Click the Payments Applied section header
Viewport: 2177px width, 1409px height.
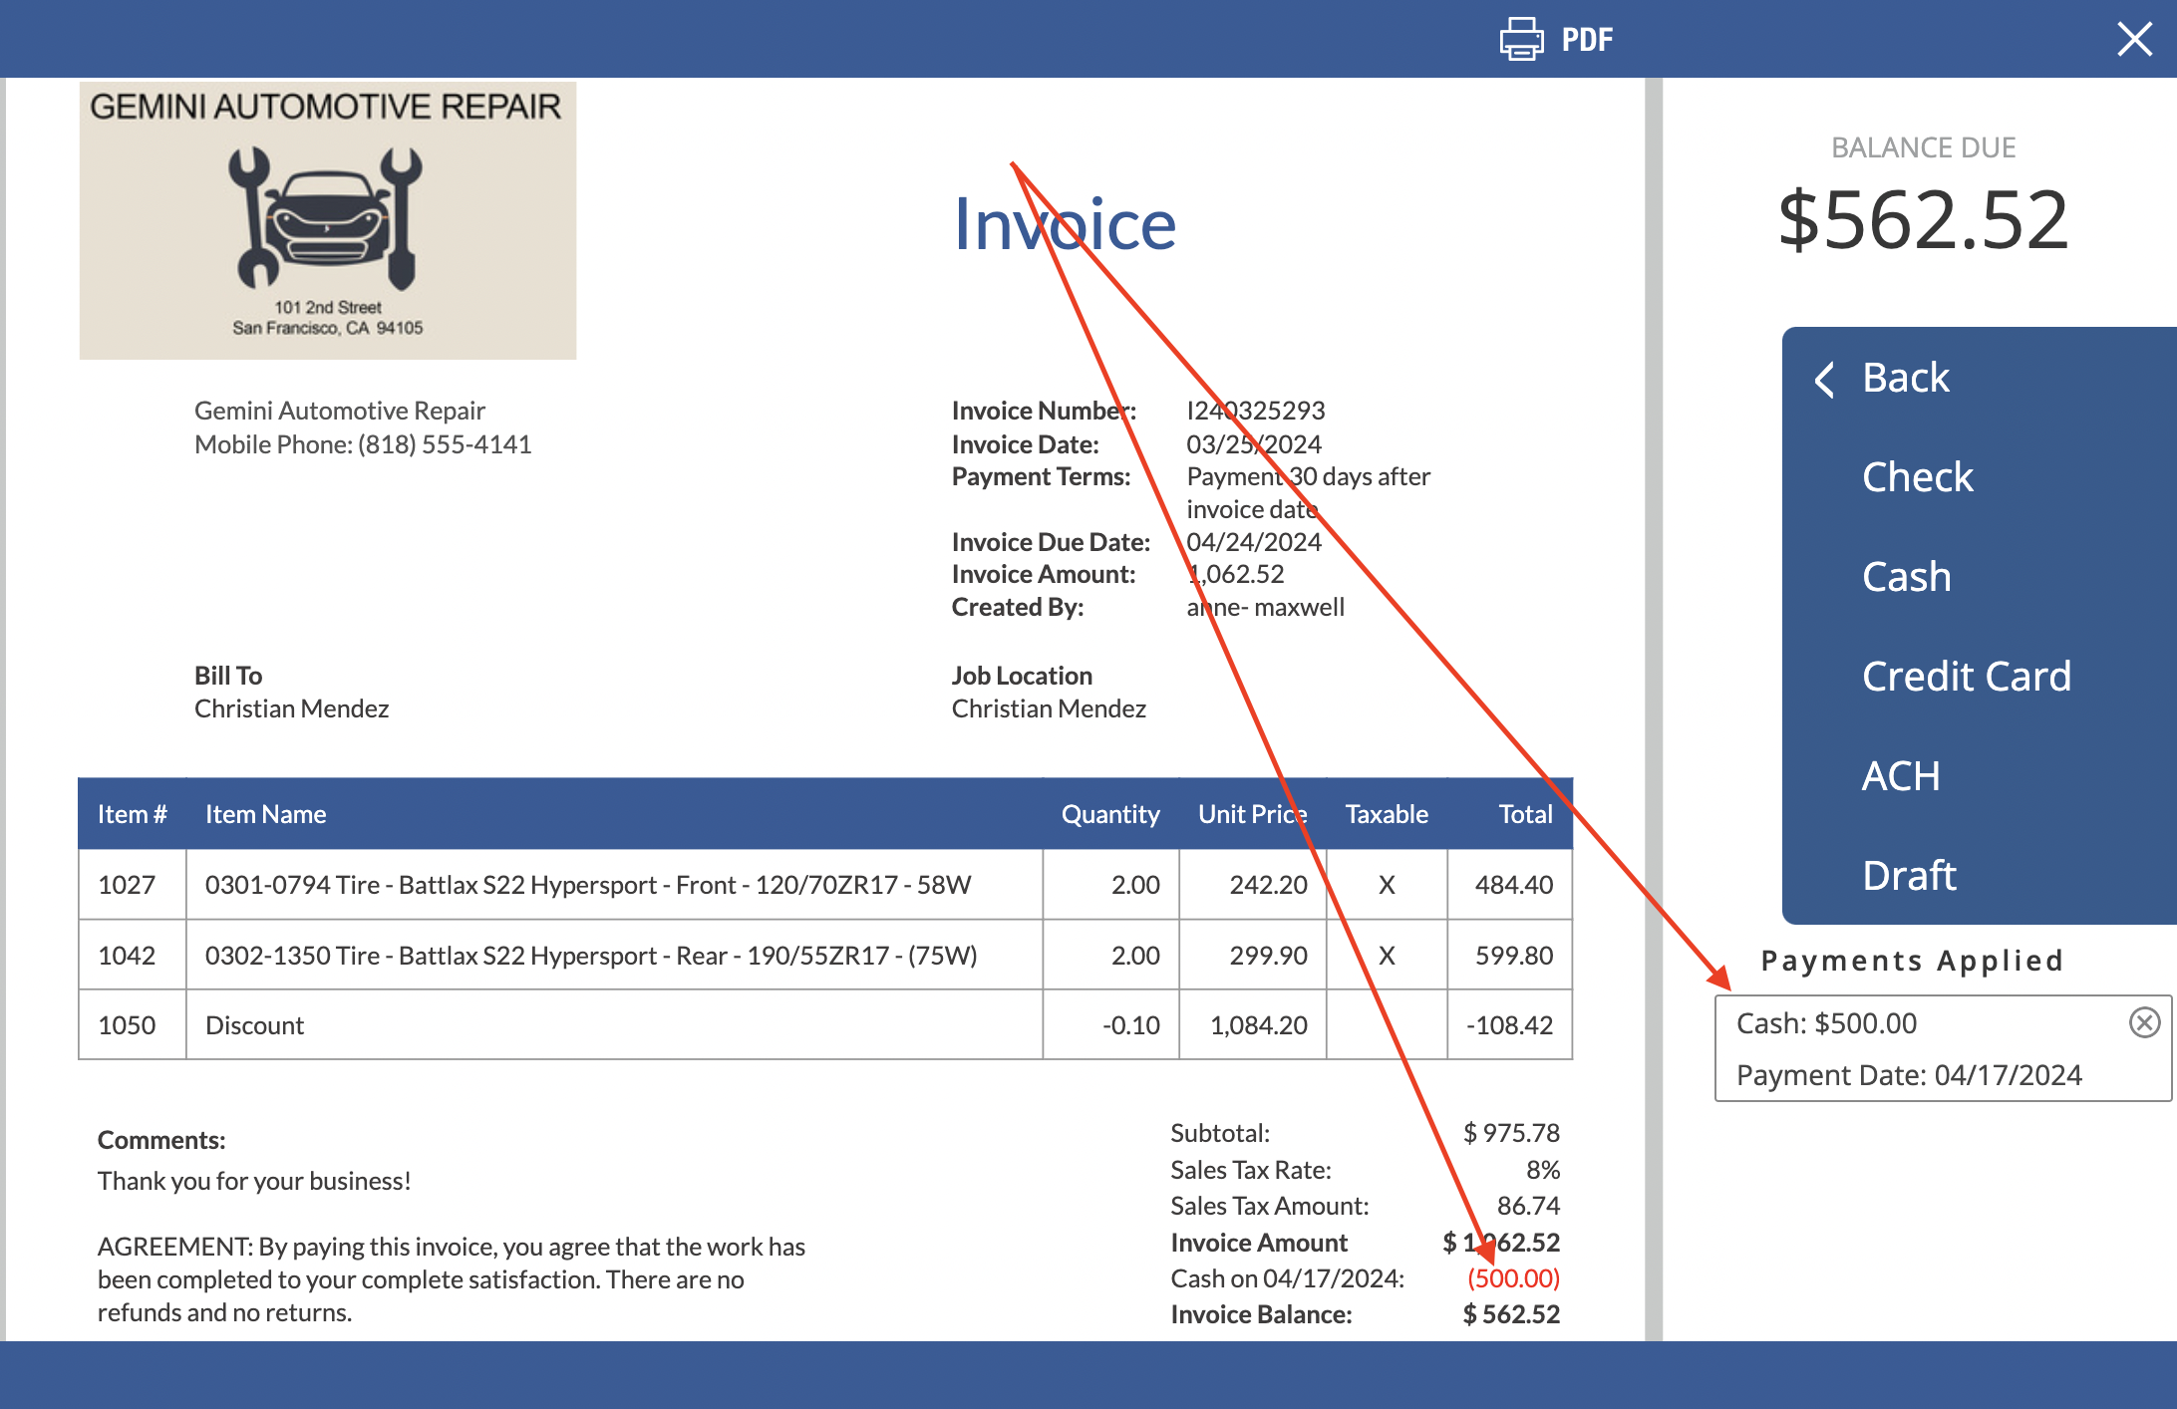[x=1911, y=960]
